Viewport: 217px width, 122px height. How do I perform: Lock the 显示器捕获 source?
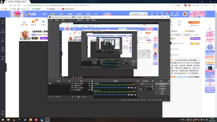(x=92, y=90)
